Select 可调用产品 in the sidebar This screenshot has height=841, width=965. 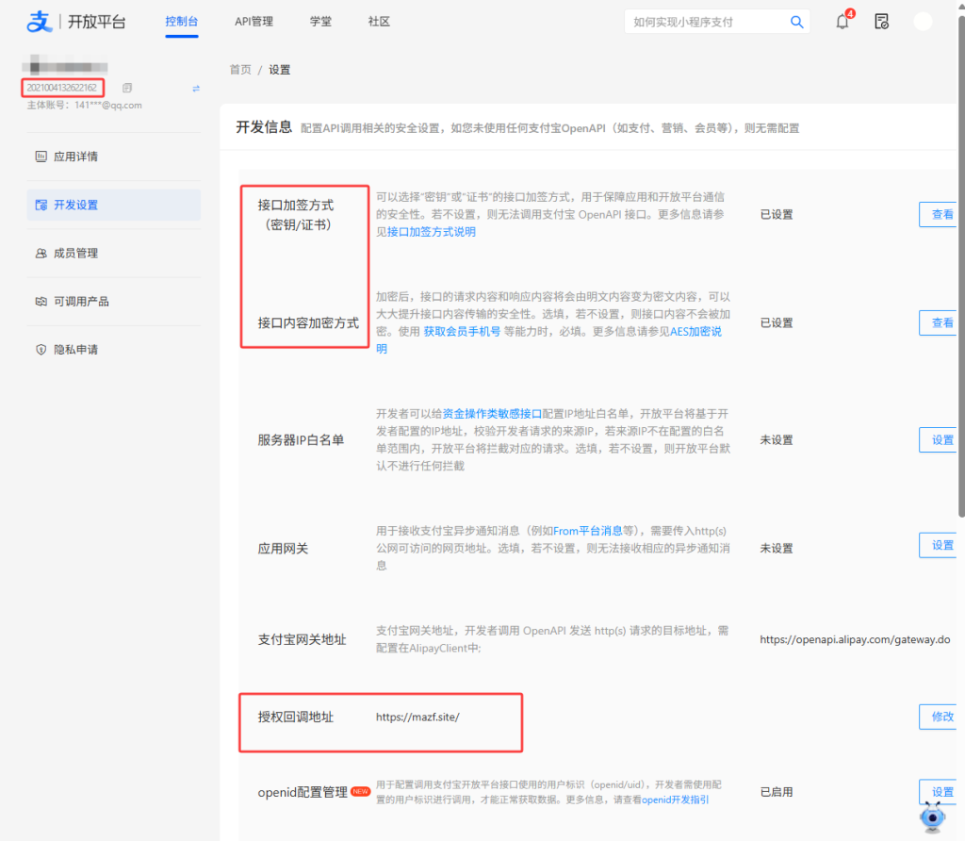(x=114, y=301)
